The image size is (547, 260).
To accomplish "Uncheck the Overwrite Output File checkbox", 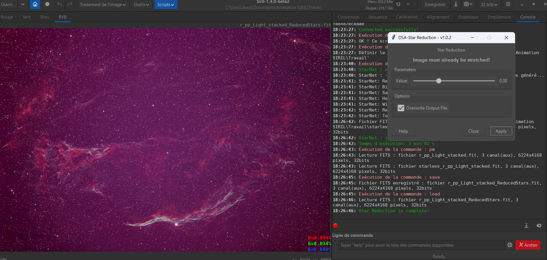I will (x=401, y=108).
